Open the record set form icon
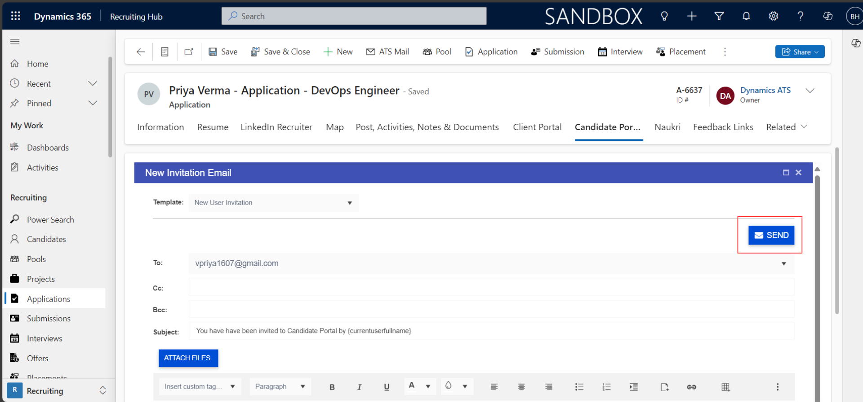This screenshot has width=863, height=402. pyautogui.click(x=165, y=52)
